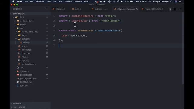Open Time Machine menu bar icon
Screen dimensions: 194x109
(x=109, y=2)
